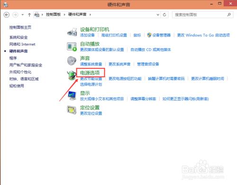Close the 硬件和声音 window
Image resolution: width=237 pixels, height=185 pixels.
point(230,3)
